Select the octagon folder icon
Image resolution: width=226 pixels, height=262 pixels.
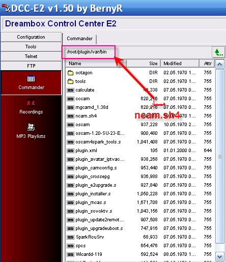pyautogui.click(x=70, y=73)
